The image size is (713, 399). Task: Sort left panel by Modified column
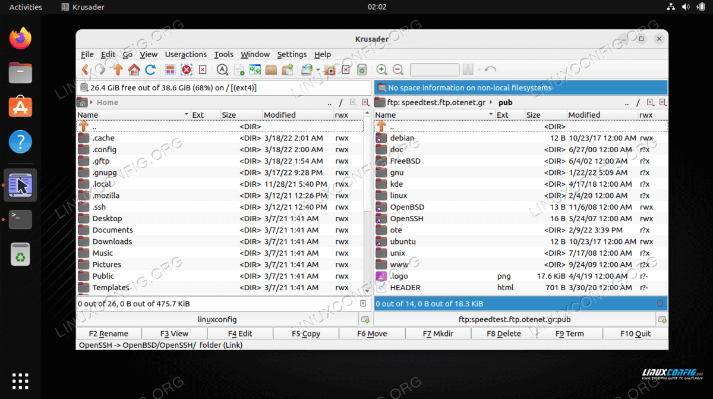coord(297,115)
